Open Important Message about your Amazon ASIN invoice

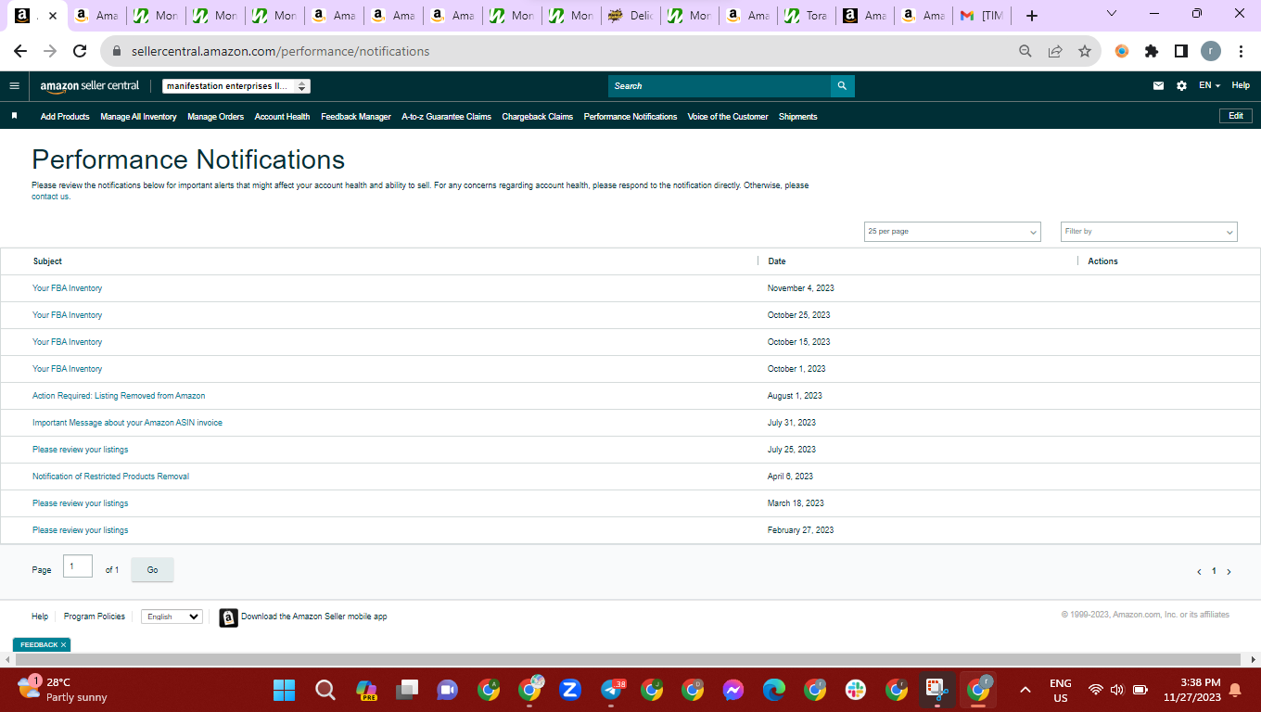click(x=127, y=423)
